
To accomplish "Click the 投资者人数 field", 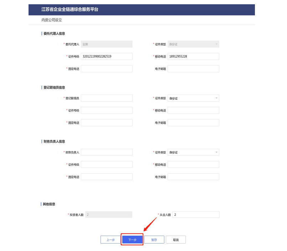I will click(x=109, y=215).
